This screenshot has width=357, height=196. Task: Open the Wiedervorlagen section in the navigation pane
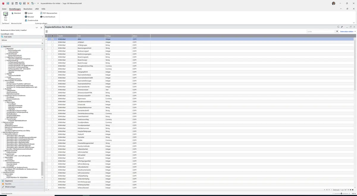(x=22, y=187)
